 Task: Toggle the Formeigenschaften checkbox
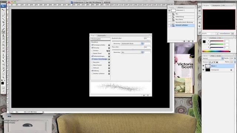point(92,45)
